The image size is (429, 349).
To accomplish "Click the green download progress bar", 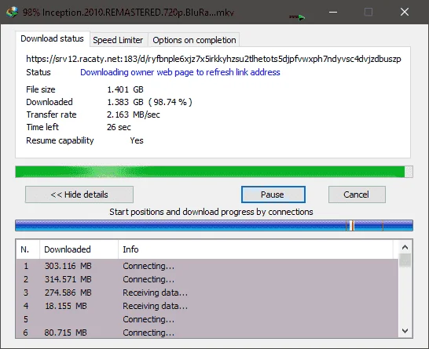I will 214,172.
